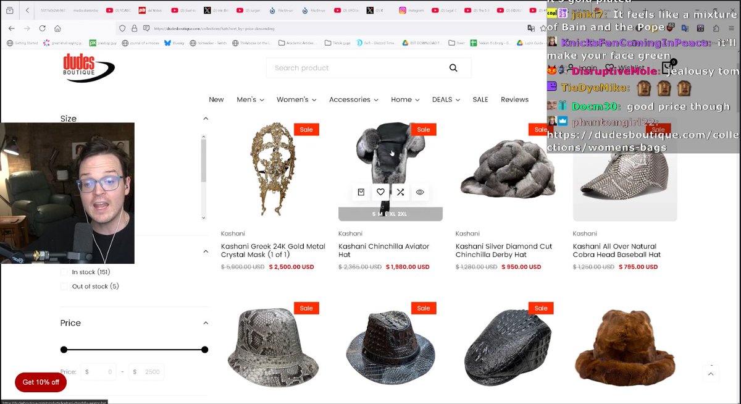Click the left handle of the Price range slider

pyautogui.click(x=64, y=350)
